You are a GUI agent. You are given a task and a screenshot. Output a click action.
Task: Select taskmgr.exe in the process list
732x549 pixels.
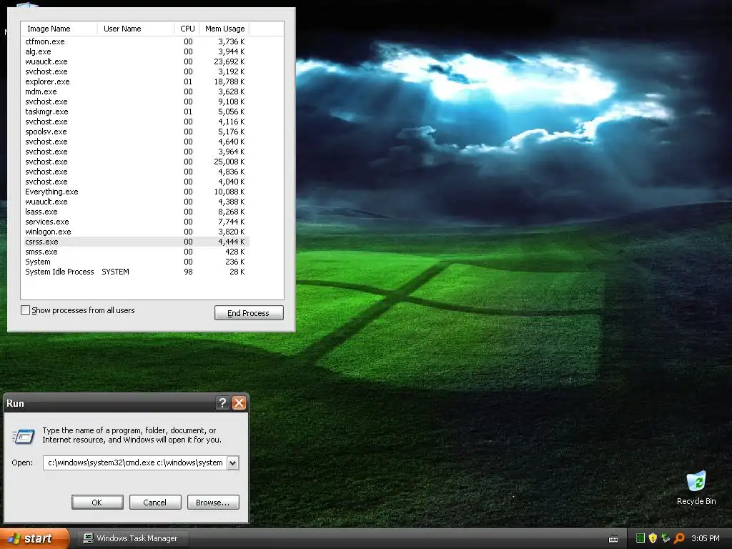(x=136, y=112)
